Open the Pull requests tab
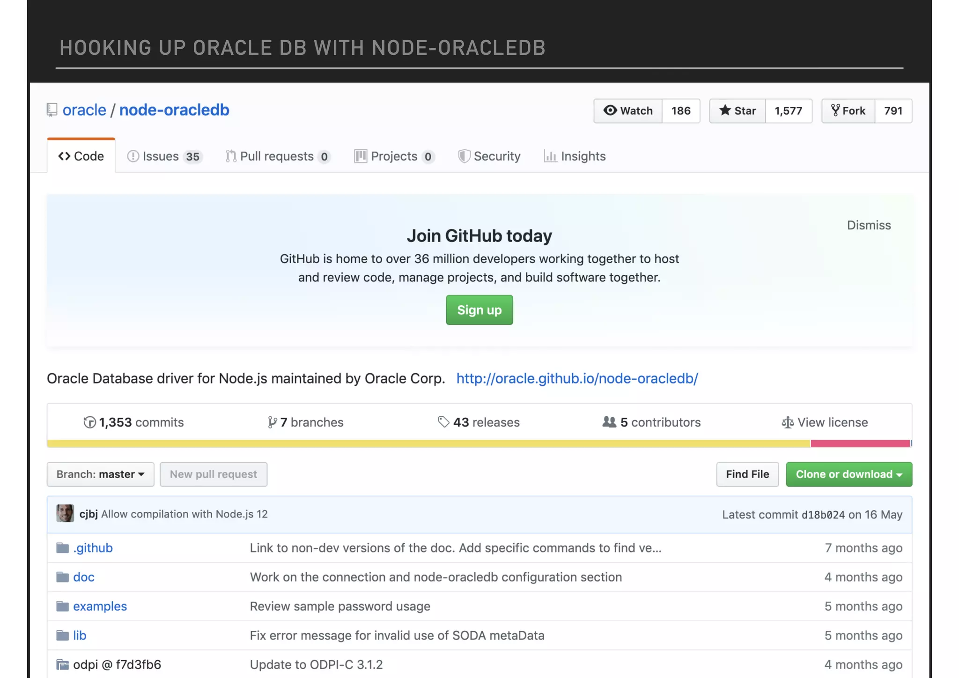Screen dimensions: 959x678 (278, 156)
